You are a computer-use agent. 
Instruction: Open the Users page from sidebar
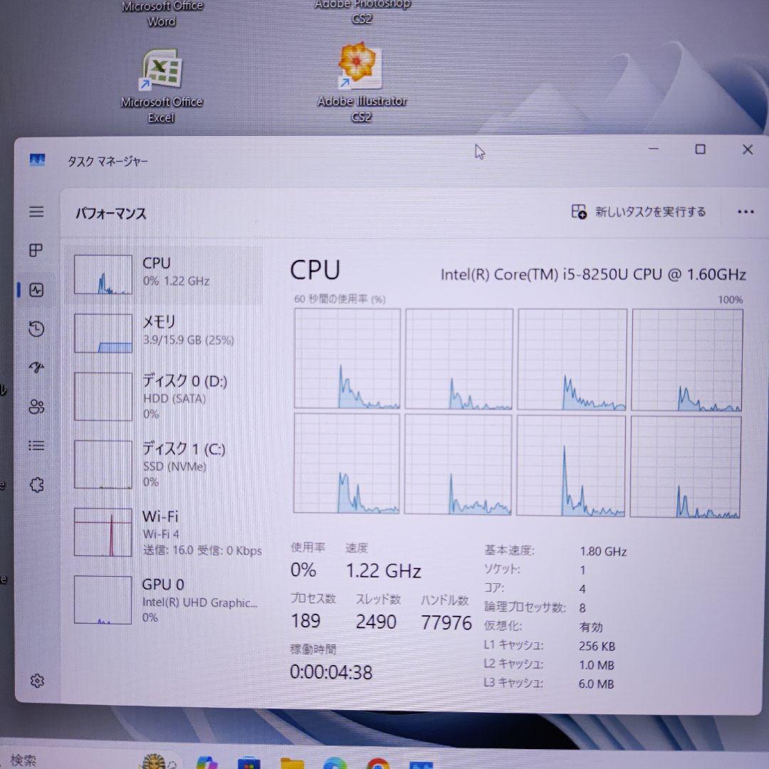pyautogui.click(x=36, y=407)
